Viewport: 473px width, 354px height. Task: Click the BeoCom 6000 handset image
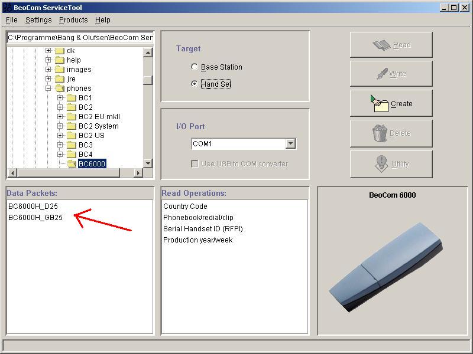[x=386, y=267]
